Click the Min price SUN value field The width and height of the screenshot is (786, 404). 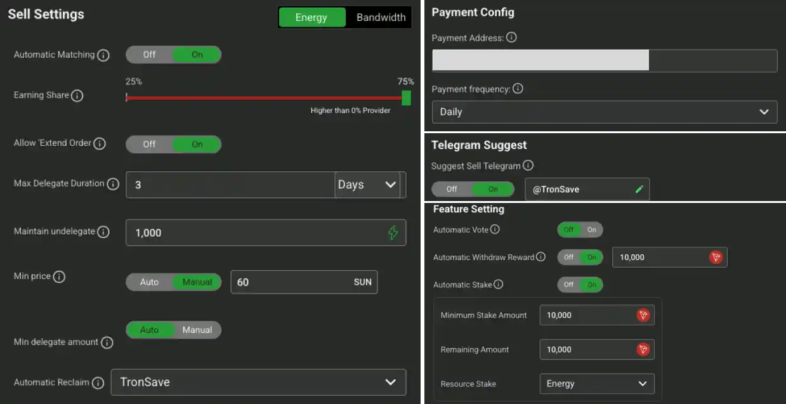pos(304,282)
